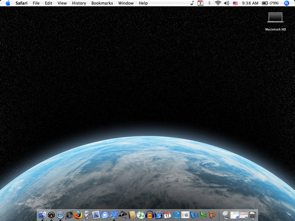Open Finder from the Dock
Screen dimensions: 295x221
[x=42, y=215]
